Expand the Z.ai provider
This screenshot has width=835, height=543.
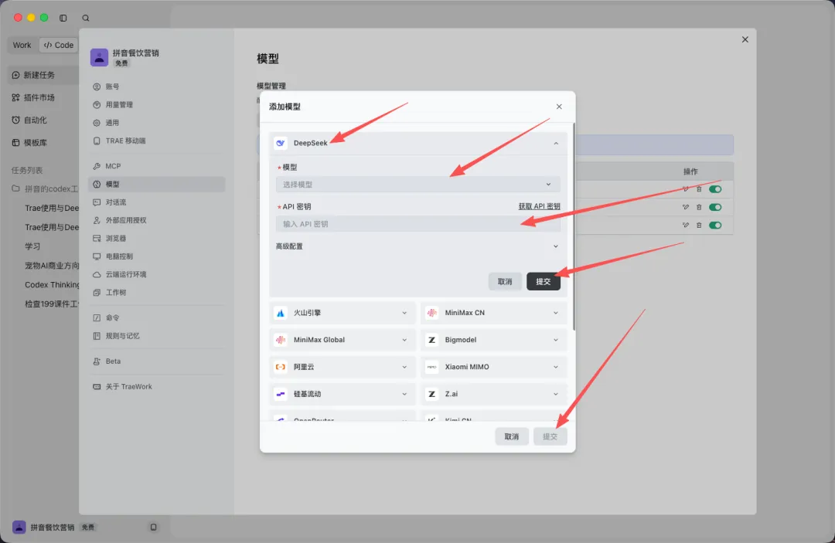point(555,395)
